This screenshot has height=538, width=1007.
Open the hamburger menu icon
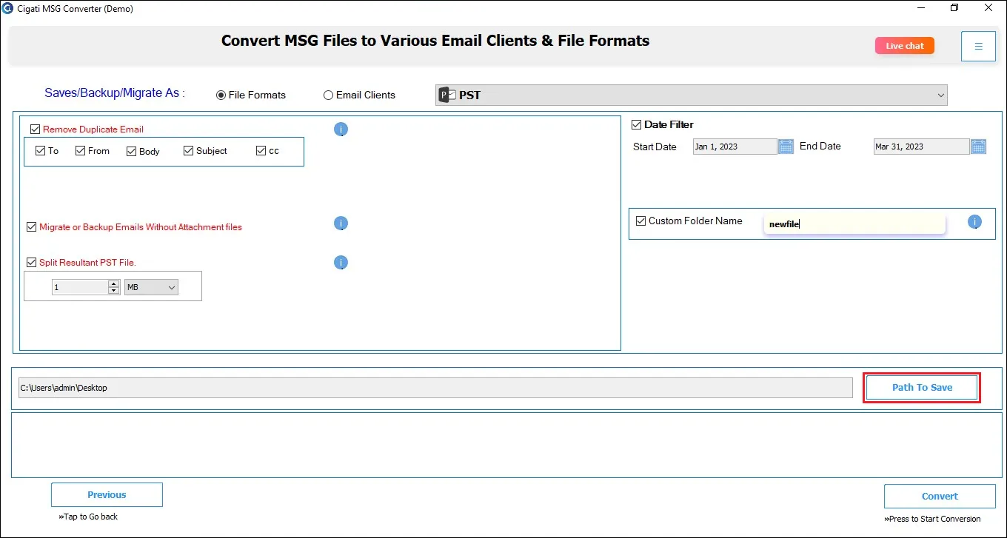[978, 46]
